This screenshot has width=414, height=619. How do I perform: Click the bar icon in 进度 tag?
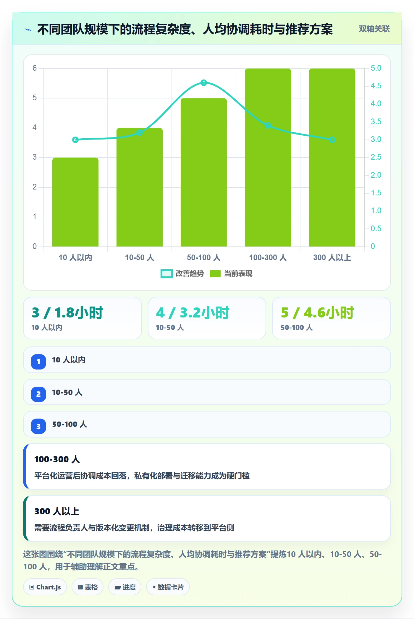[x=117, y=588]
